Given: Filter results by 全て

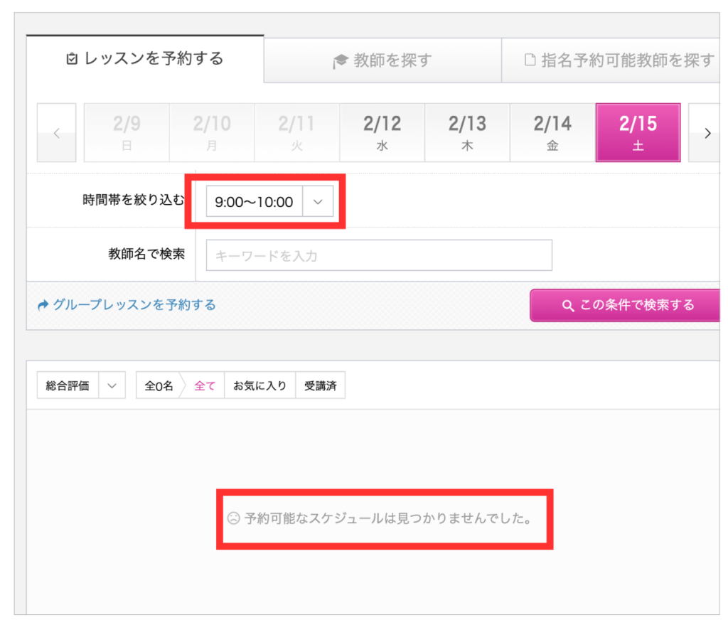Looking at the screenshot, I should pos(204,385).
